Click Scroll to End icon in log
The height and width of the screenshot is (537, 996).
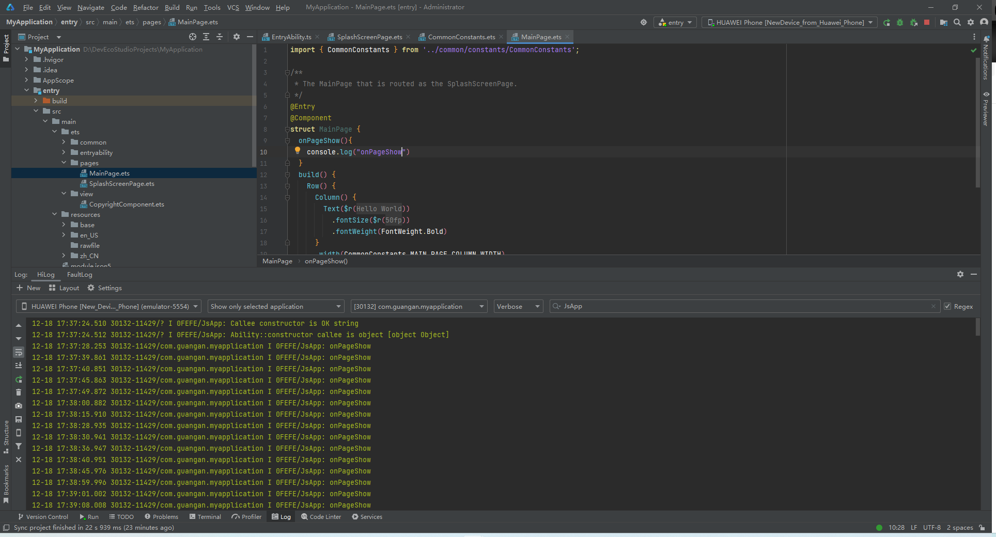19,366
